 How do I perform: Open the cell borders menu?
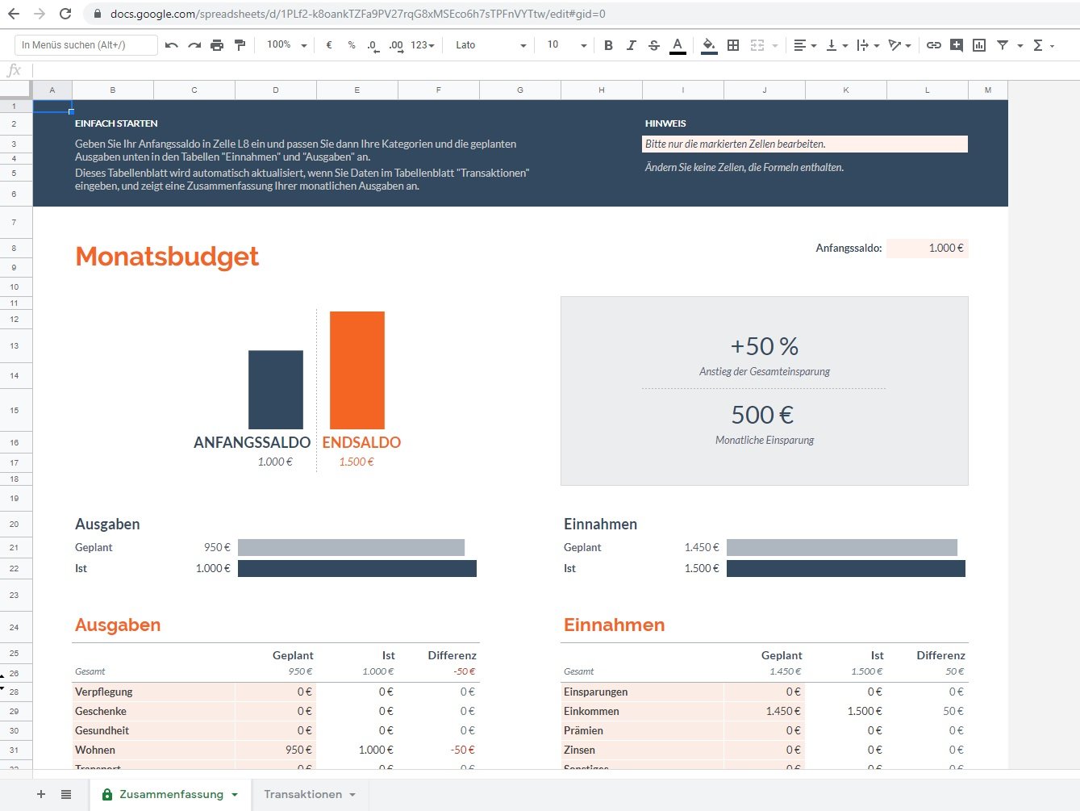point(733,45)
